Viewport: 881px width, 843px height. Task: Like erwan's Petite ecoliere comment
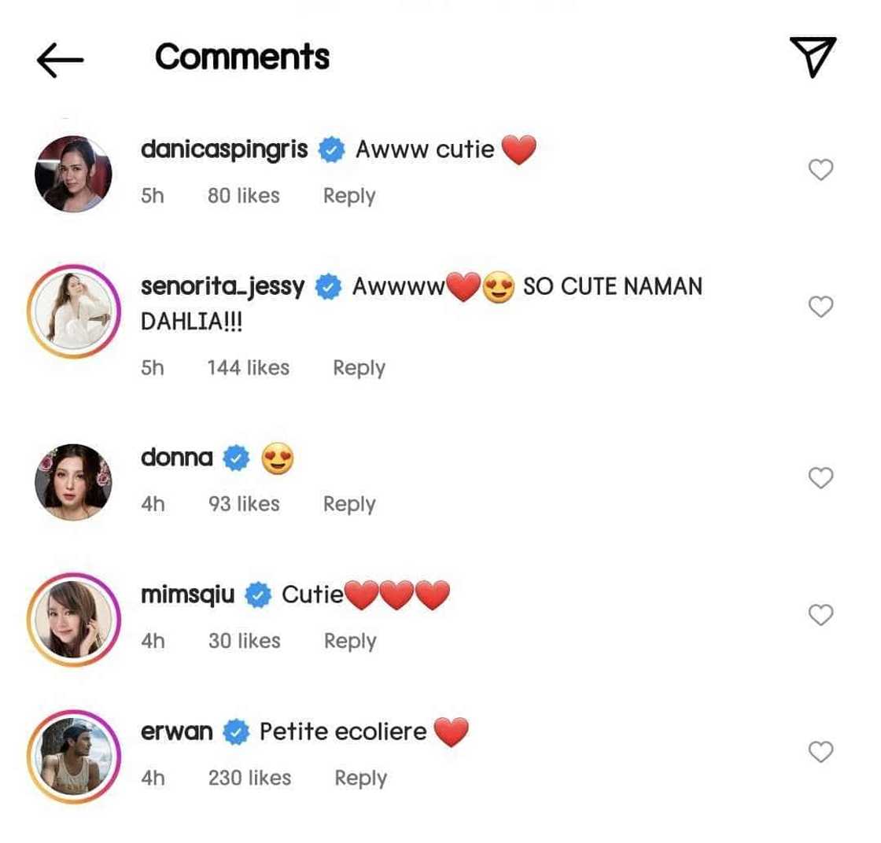coord(820,752)
